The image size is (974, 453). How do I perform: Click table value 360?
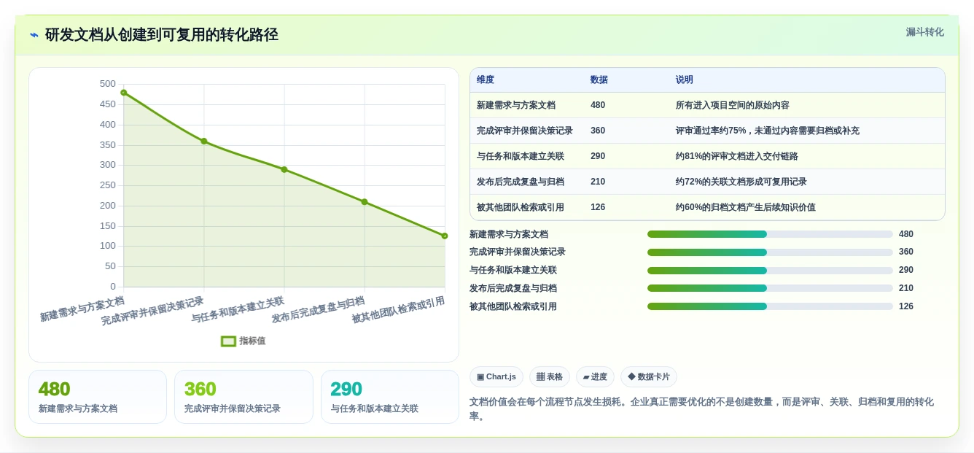tap(598, 131)
